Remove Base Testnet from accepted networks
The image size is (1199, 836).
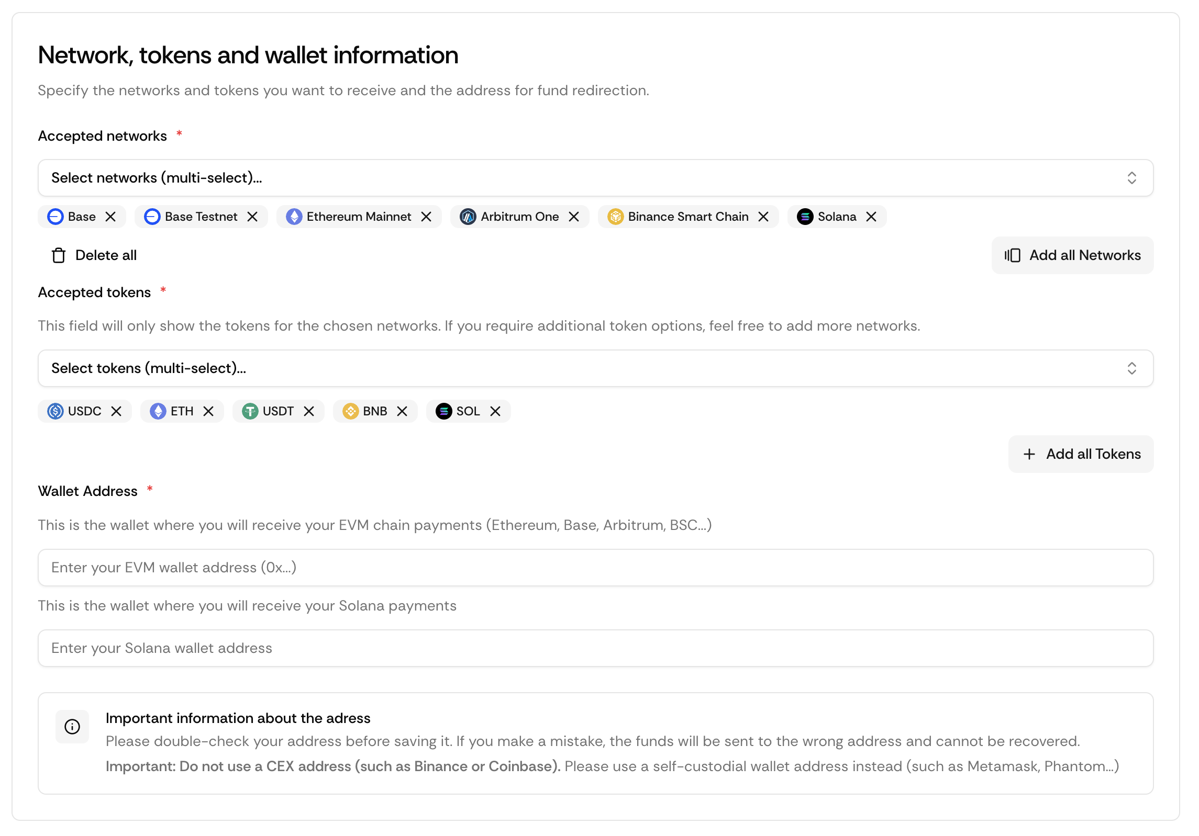pyautogui.click(x=252, y=217)
